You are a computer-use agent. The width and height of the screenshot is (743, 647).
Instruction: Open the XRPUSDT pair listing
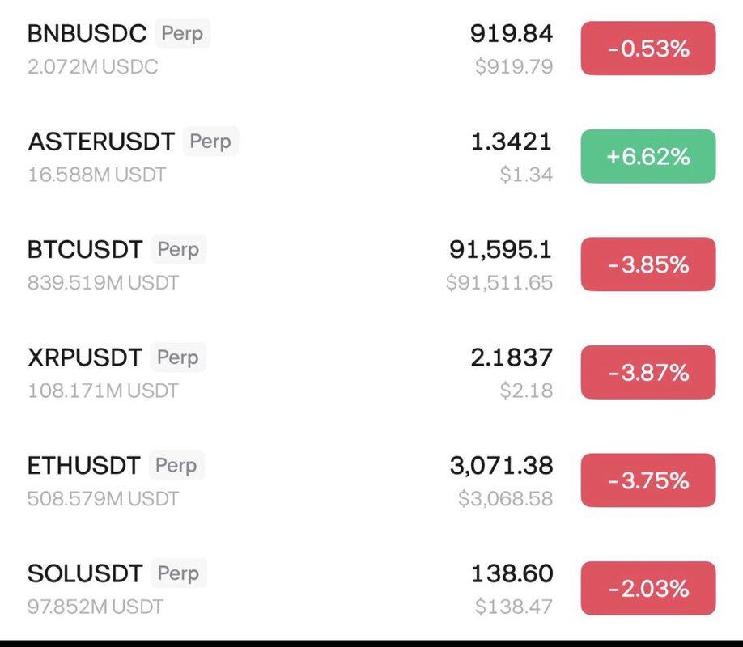point(84,357)
